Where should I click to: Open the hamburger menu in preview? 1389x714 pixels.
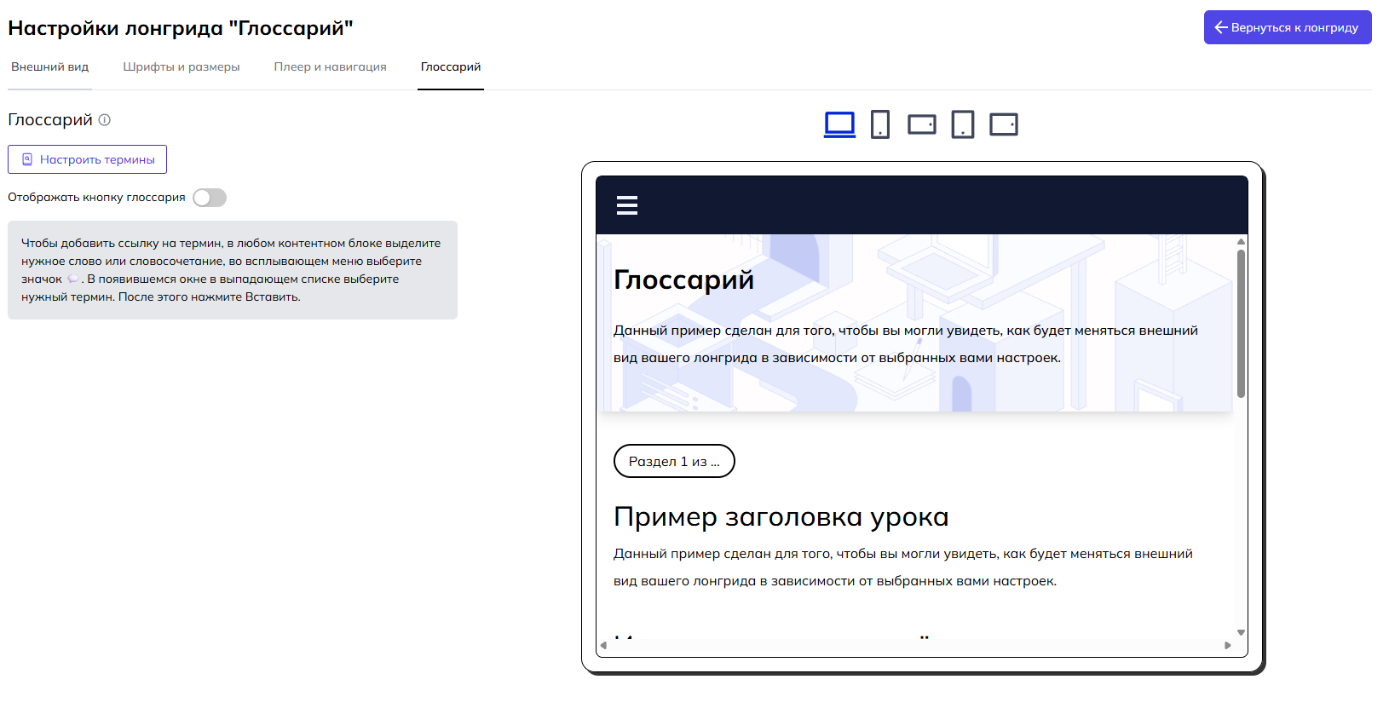click(x=627, y=205)
